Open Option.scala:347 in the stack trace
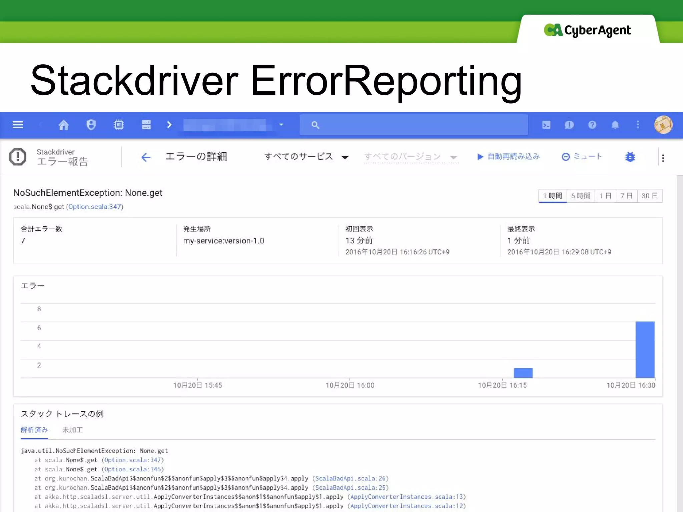This screenshot has height=512, width=683. [133, 460]
